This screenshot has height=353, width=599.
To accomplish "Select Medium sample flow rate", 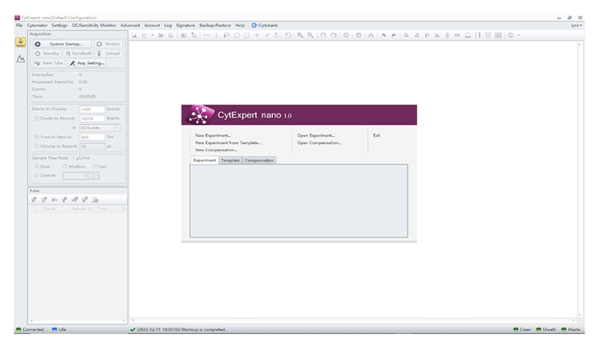I will [x=65, y=167].
